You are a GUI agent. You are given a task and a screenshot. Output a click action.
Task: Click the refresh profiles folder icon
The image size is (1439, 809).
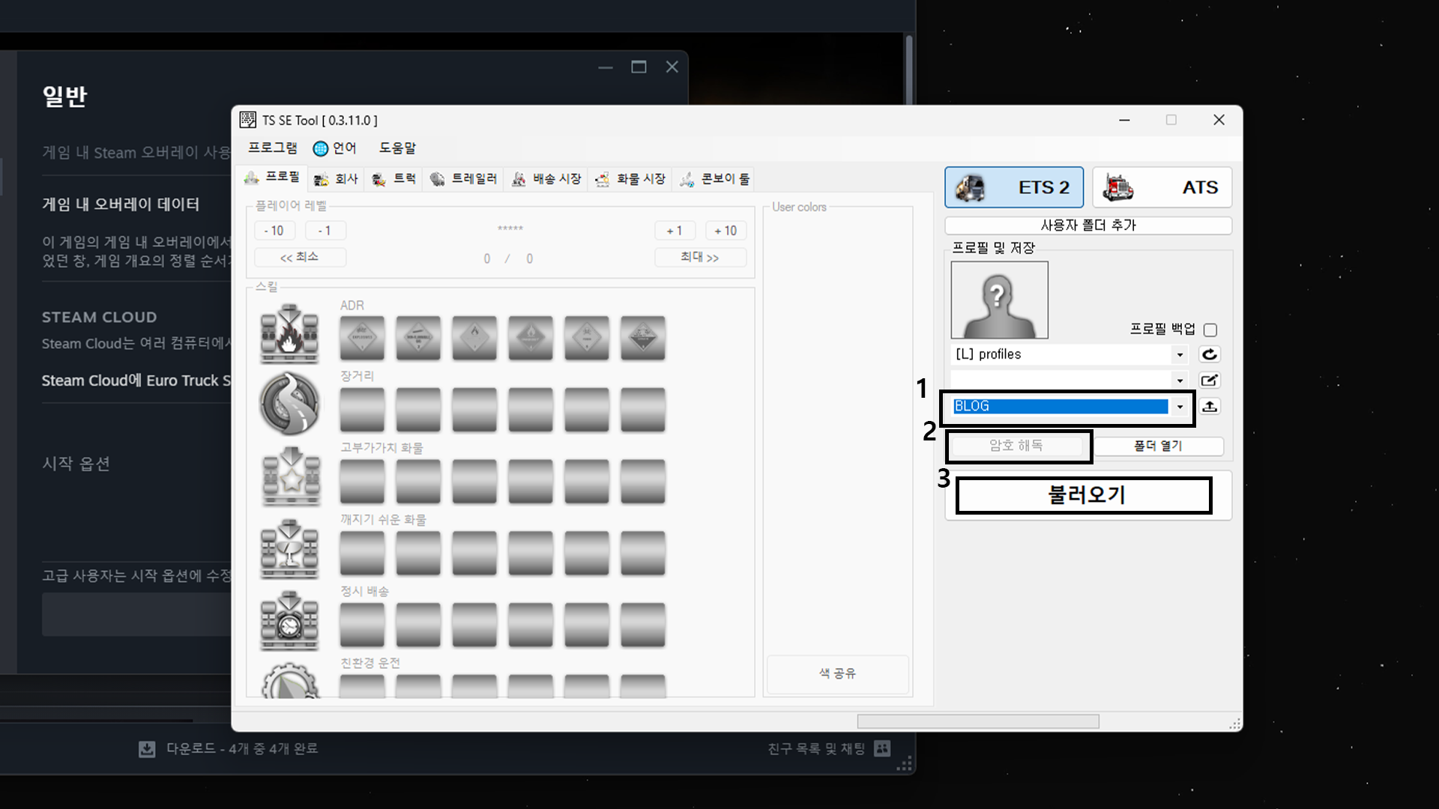click(1209, 354)
